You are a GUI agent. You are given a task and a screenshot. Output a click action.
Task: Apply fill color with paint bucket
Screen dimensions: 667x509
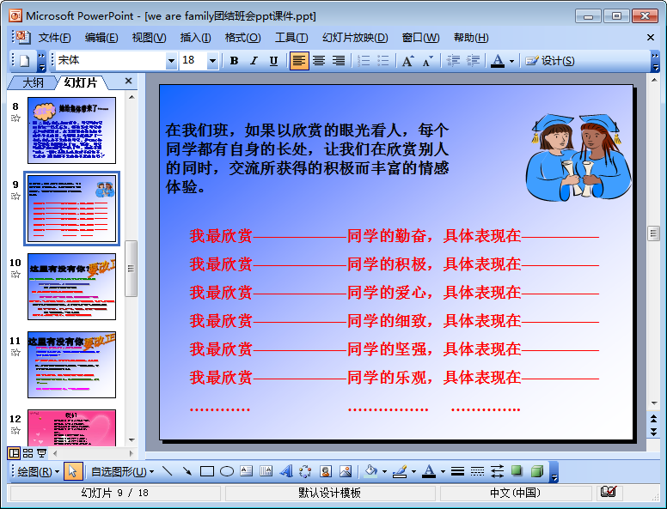pos(371,471)
